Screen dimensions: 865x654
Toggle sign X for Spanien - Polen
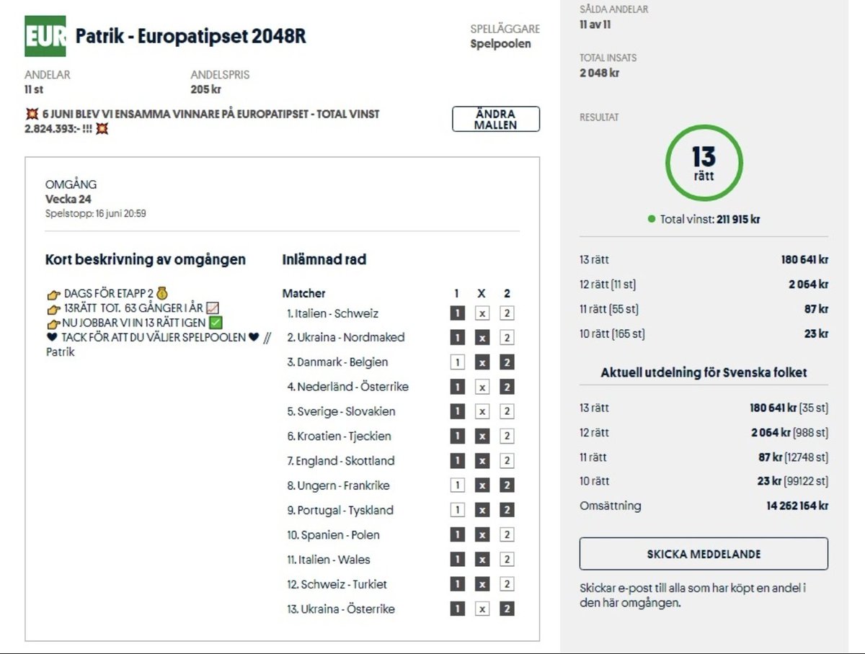pyautogui.click(x=482, y=534)
